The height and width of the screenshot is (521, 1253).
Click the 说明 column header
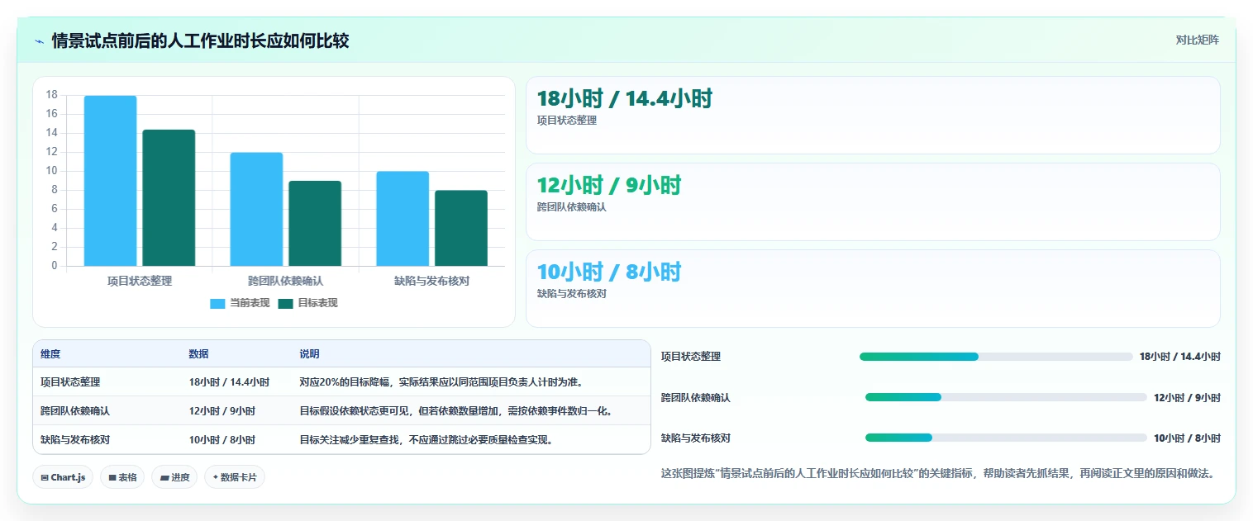point(309,354)
